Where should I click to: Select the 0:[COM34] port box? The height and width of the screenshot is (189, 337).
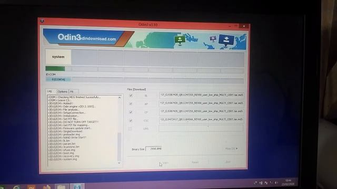coord(58,79)
